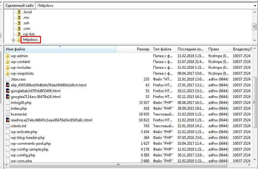The image size is (258, 169).
Task: Open the remote site path dropdown
Action: point(254,6)
